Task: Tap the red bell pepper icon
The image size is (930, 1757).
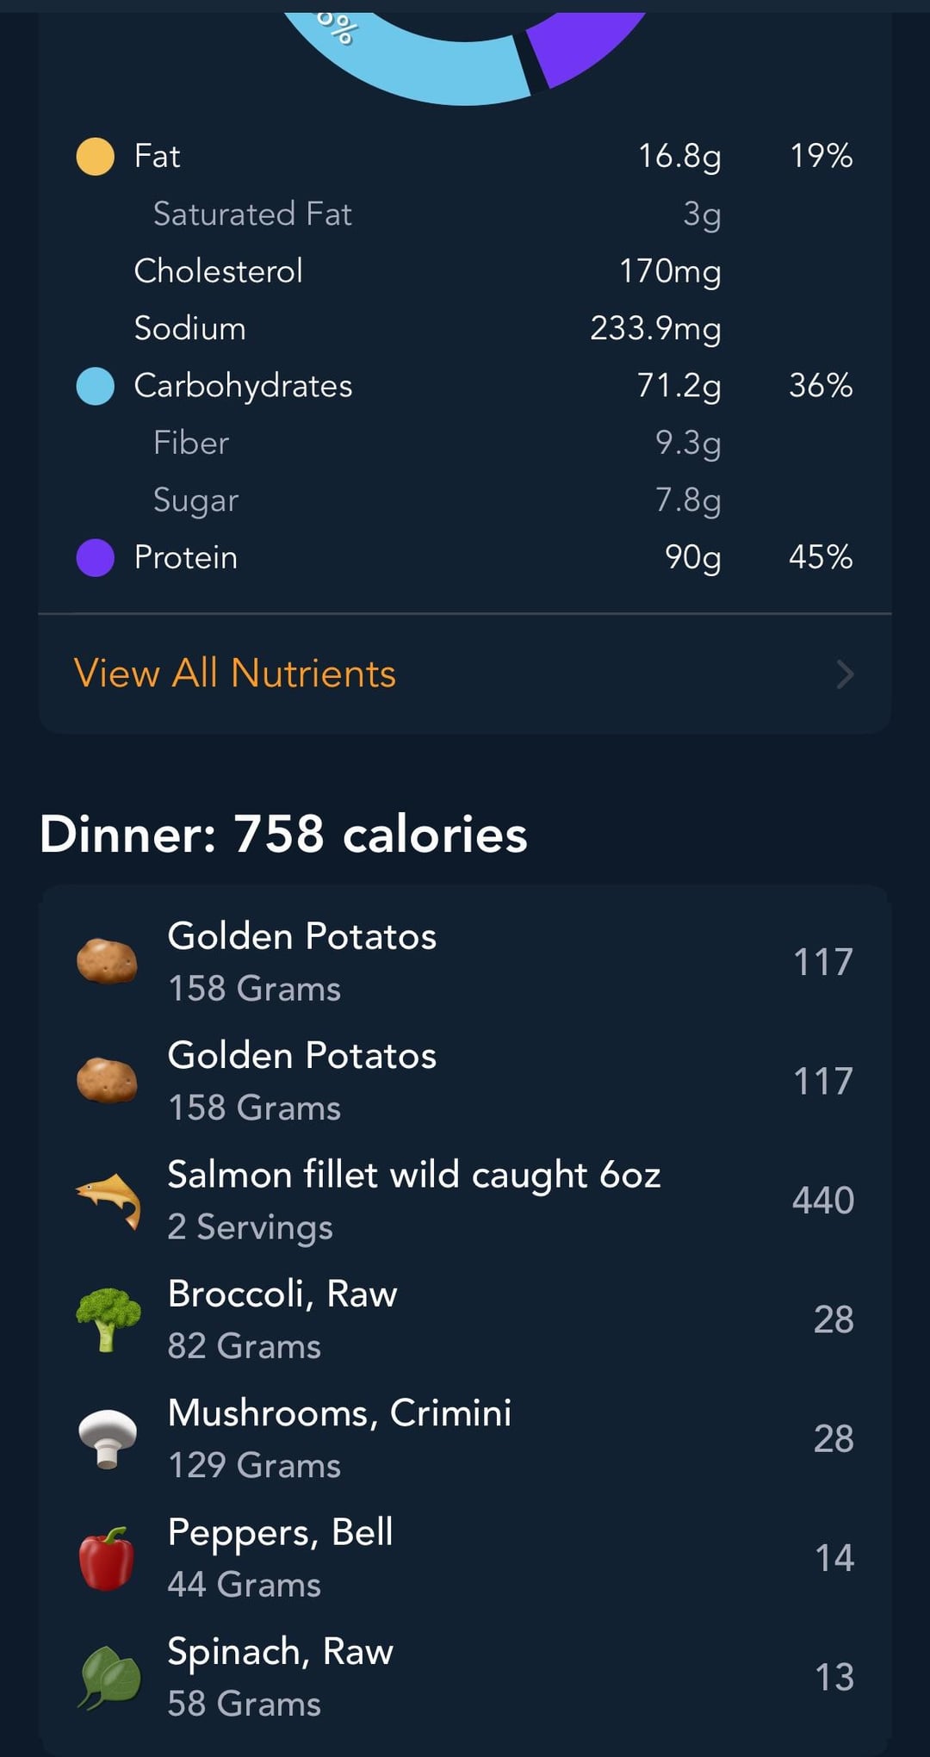Action: [107, 1557]
